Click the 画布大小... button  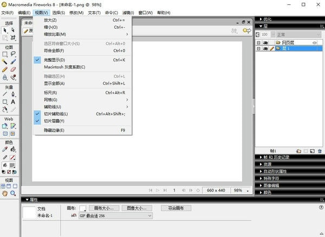point(104,208)
